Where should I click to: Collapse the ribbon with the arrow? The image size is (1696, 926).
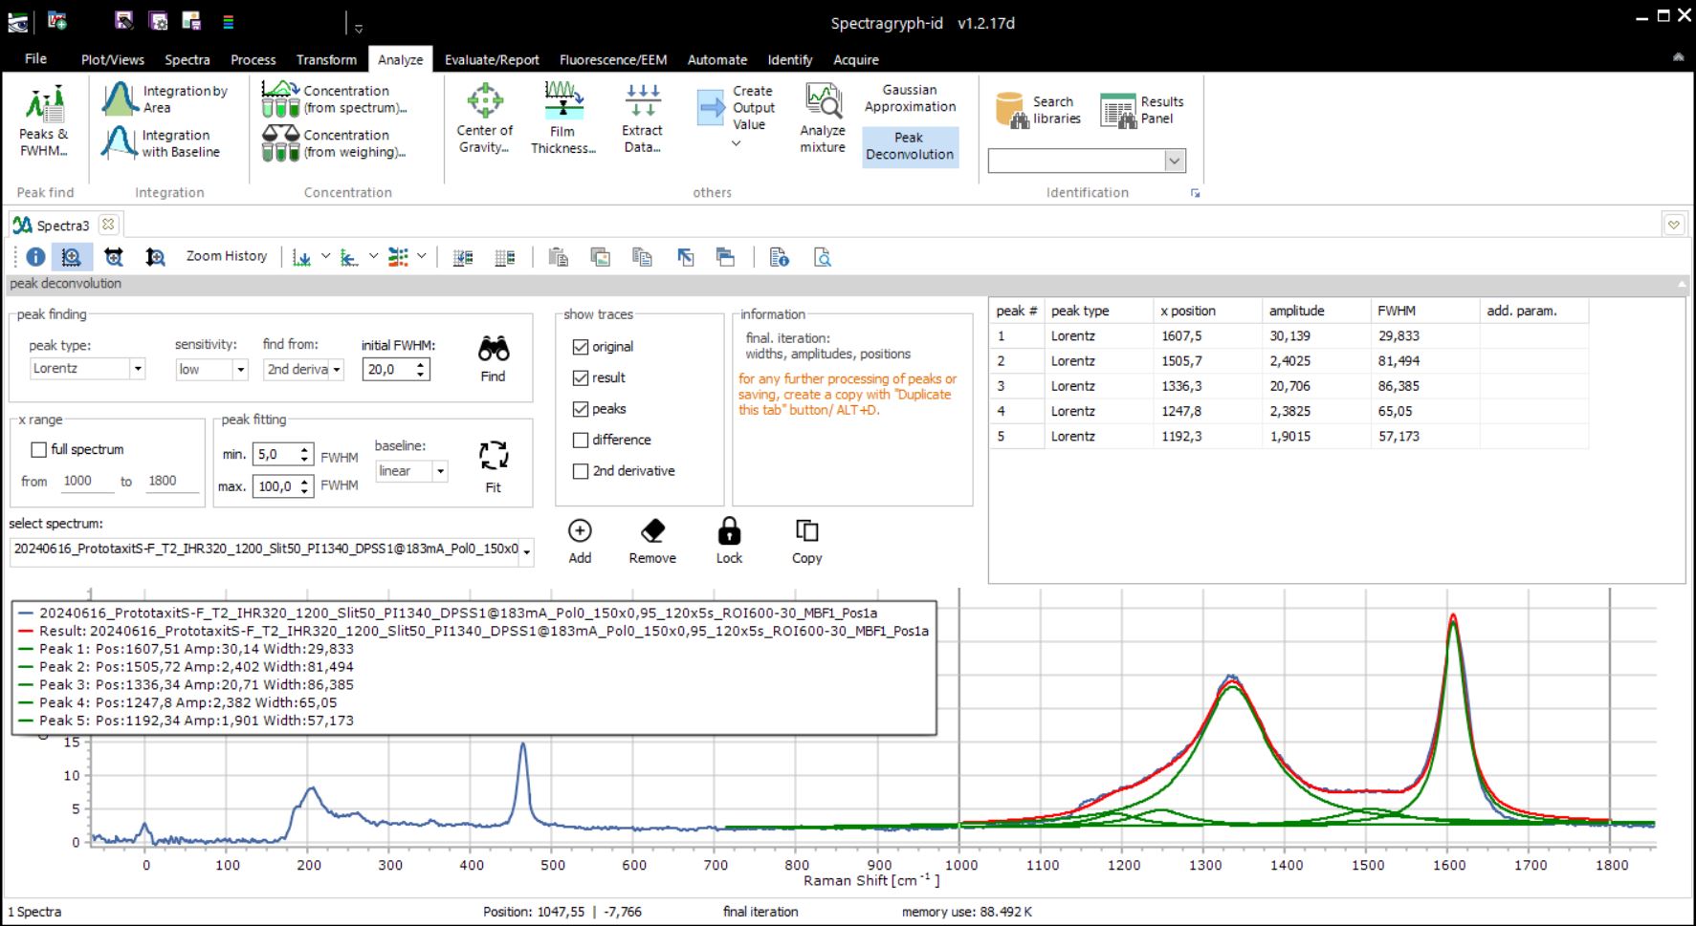coord(1678,57)
